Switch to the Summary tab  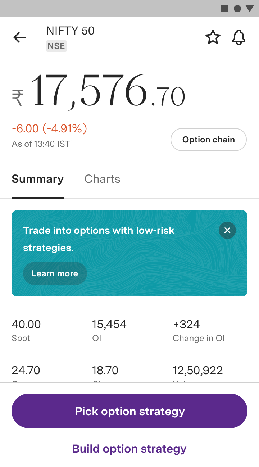click(38, 179)
